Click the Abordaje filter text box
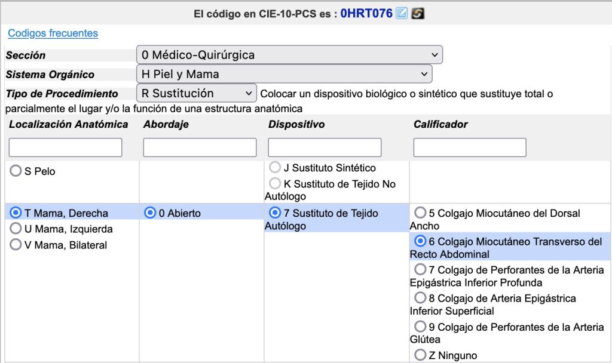The width and height of the screenshot is (612, 363). pyautogui.click(x=200, y=147)
